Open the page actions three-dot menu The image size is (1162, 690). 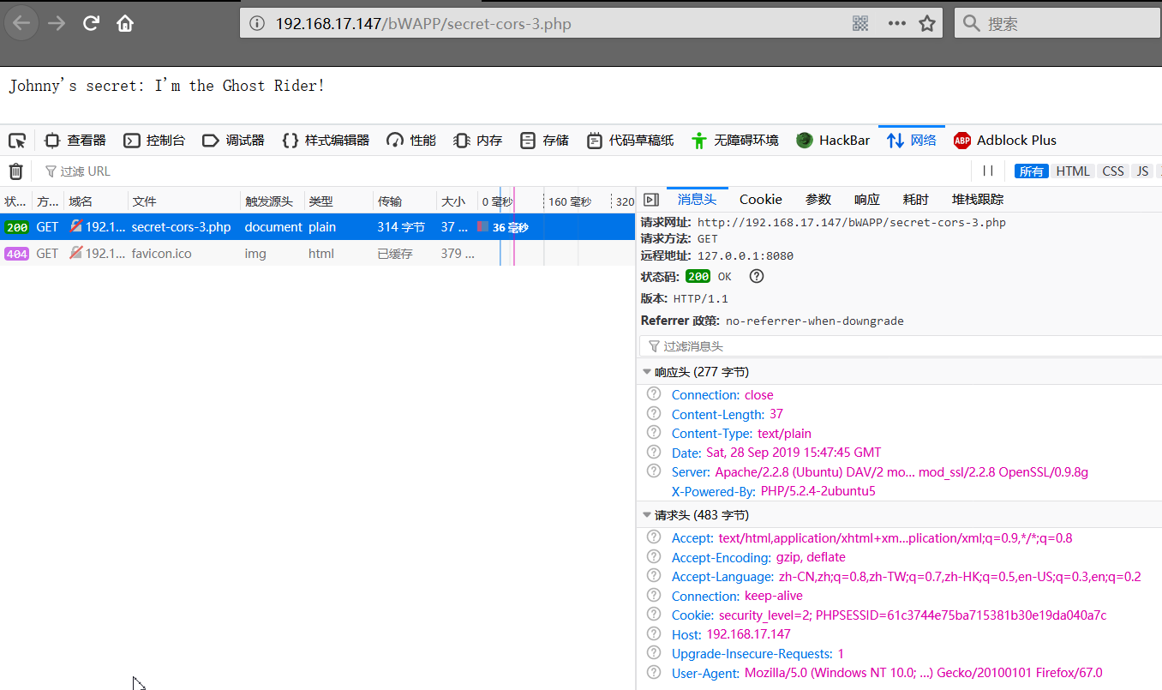tap(896, 24)
